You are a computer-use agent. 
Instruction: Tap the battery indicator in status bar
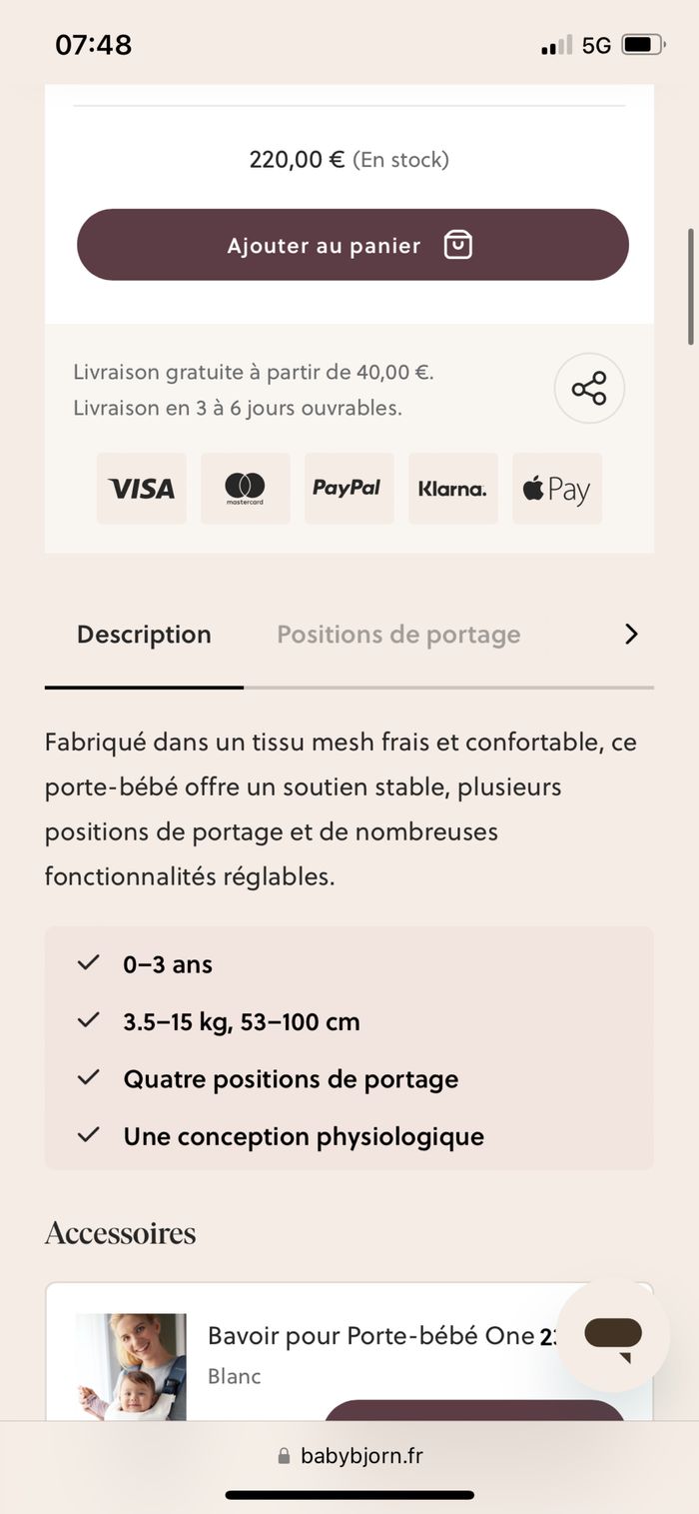click(x=642, y=45)
